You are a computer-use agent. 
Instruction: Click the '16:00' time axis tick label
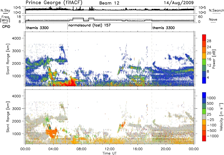pyautogui.click(x=137, y=149)
